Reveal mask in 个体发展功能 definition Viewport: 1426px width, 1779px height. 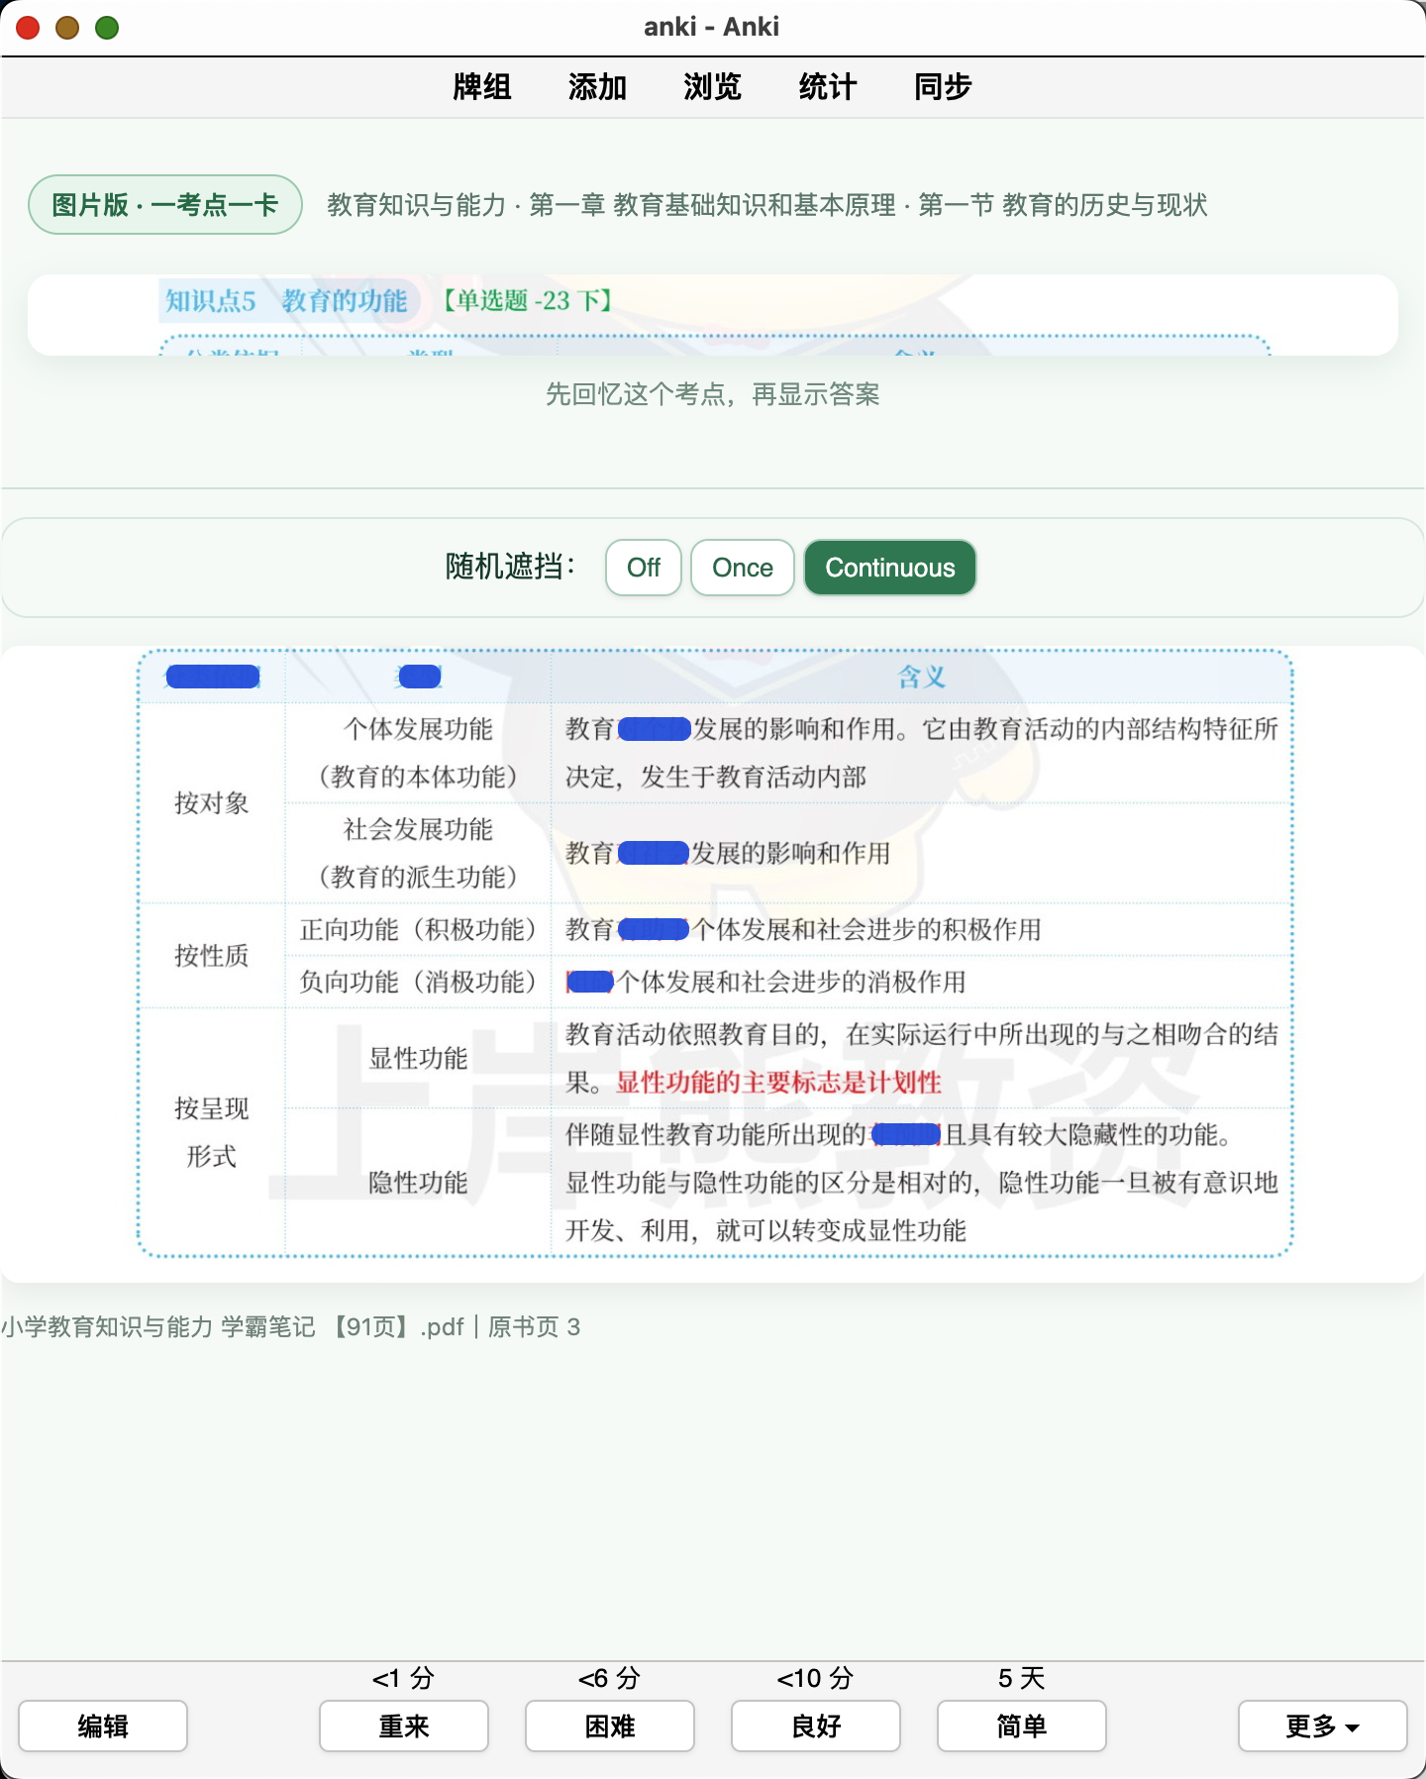tap(654, 730)
